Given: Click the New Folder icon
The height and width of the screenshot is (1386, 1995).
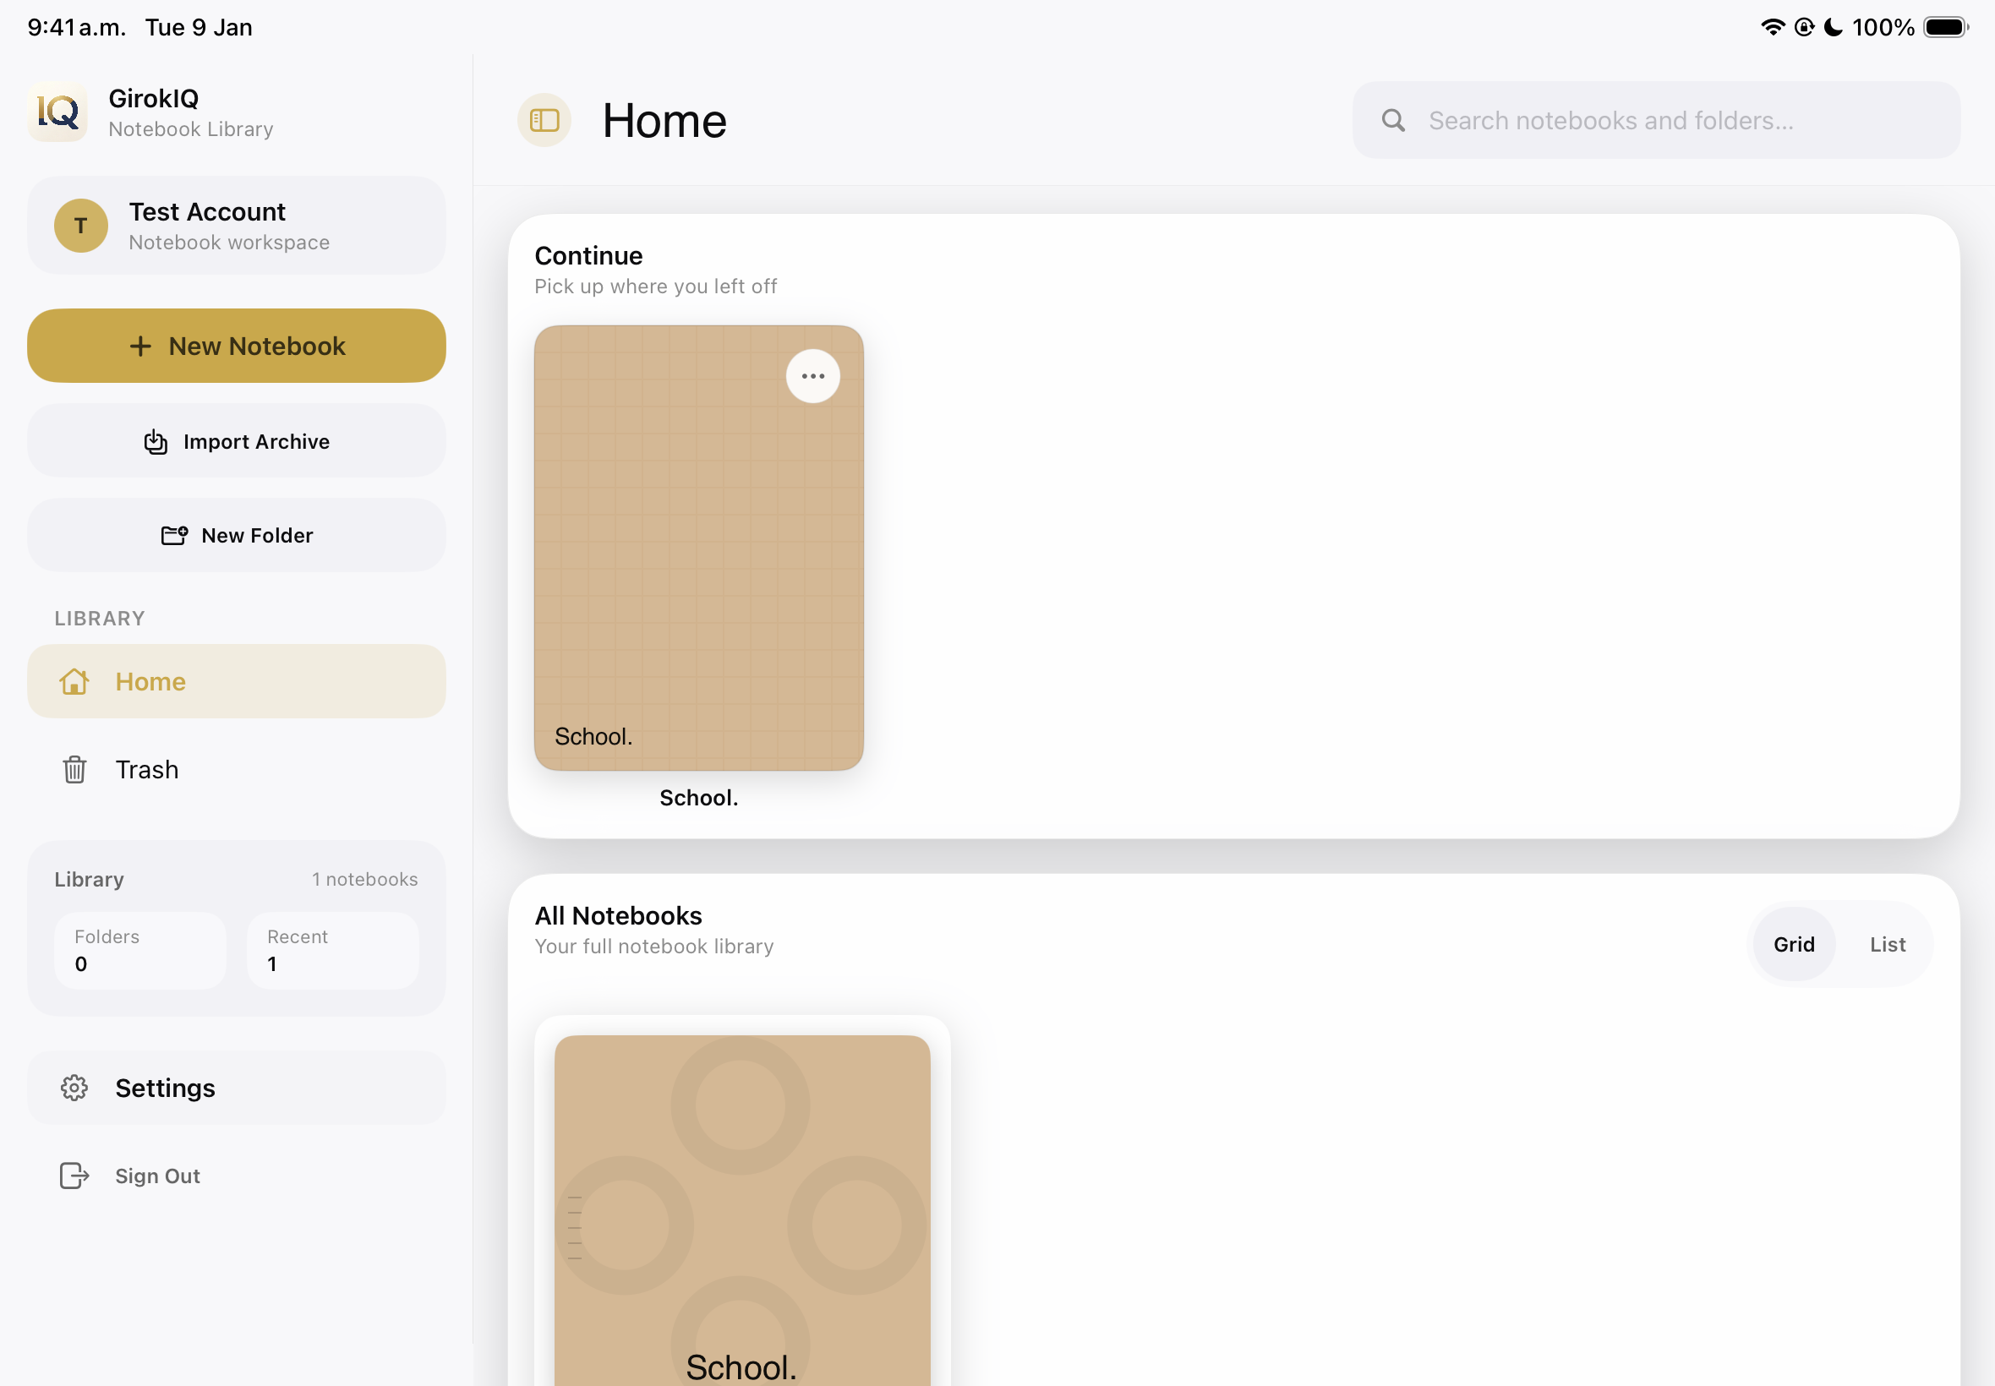Looking at the screenshot, I should pos(175,535).
